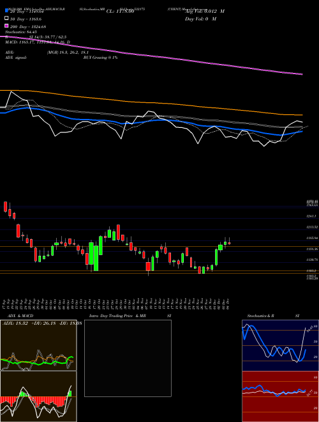The width and height of the screenshot is (319, 422).
Task: Click the 'Day Vol: 0 M' label
Action: click(200, 19)
